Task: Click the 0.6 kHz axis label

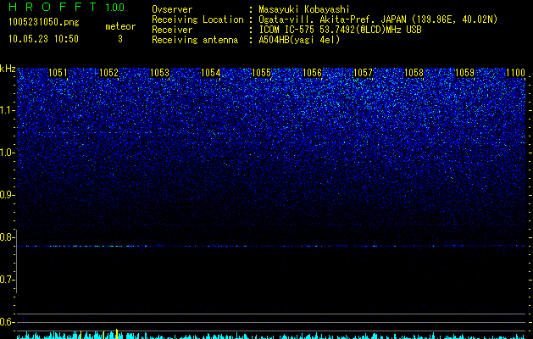Action: coord(7,322)
